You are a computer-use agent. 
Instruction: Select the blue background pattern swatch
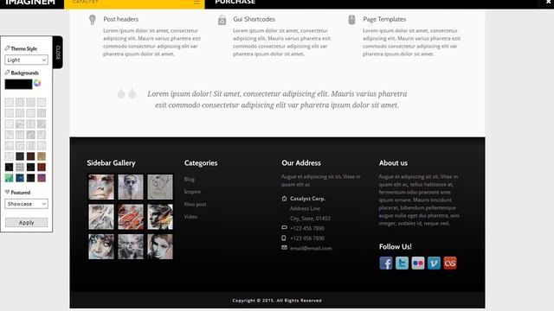pos(20,178)
